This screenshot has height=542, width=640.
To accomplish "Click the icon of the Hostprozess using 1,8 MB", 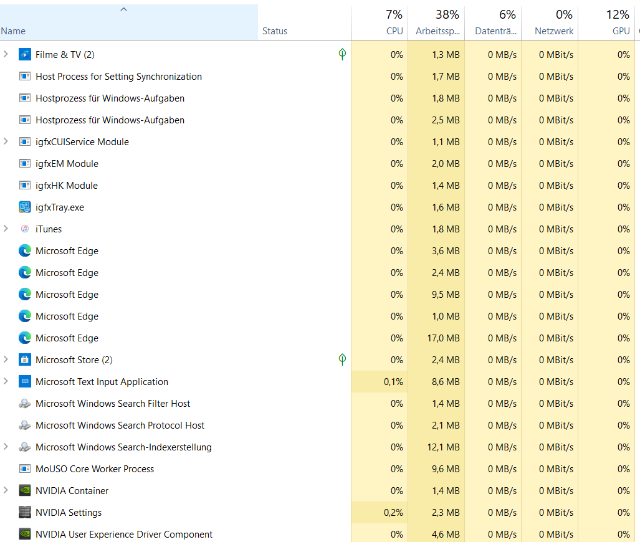I will tap(25, 98).
